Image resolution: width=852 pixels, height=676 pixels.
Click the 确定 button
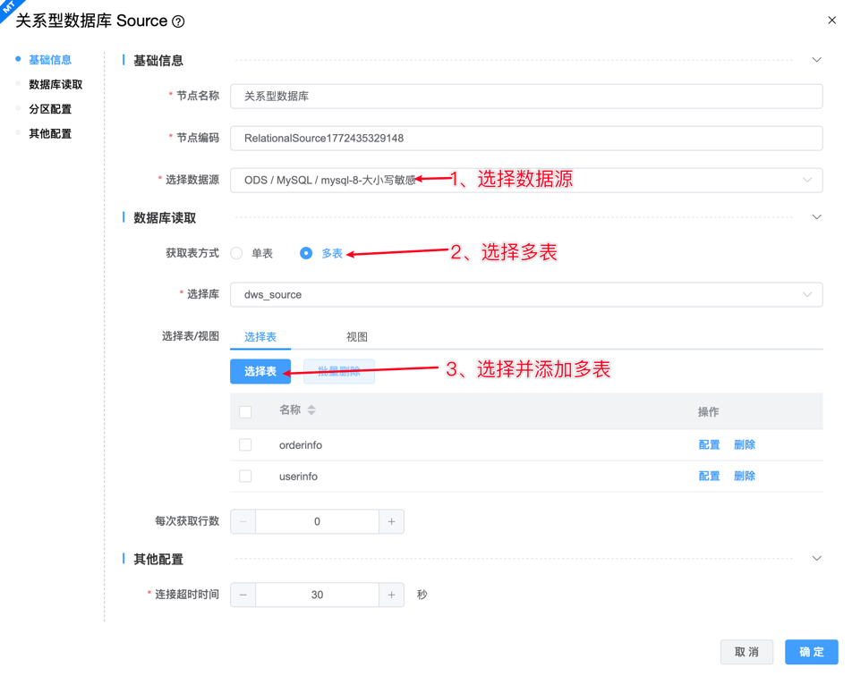point(811,652)
